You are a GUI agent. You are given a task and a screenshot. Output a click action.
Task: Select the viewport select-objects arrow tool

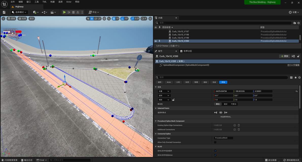point(88,19)
